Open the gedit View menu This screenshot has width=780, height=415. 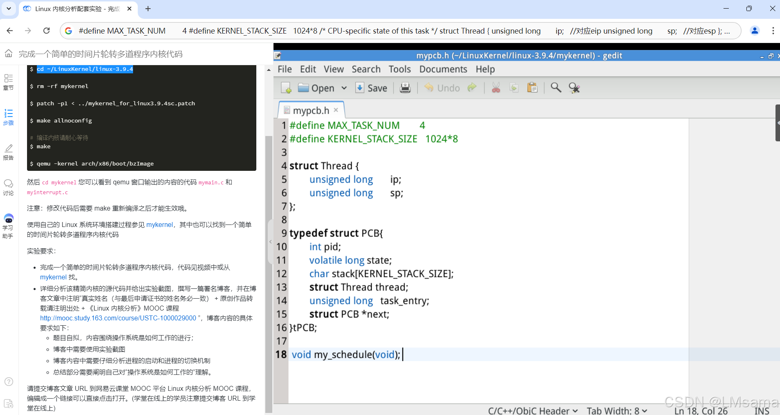point(334,69)
